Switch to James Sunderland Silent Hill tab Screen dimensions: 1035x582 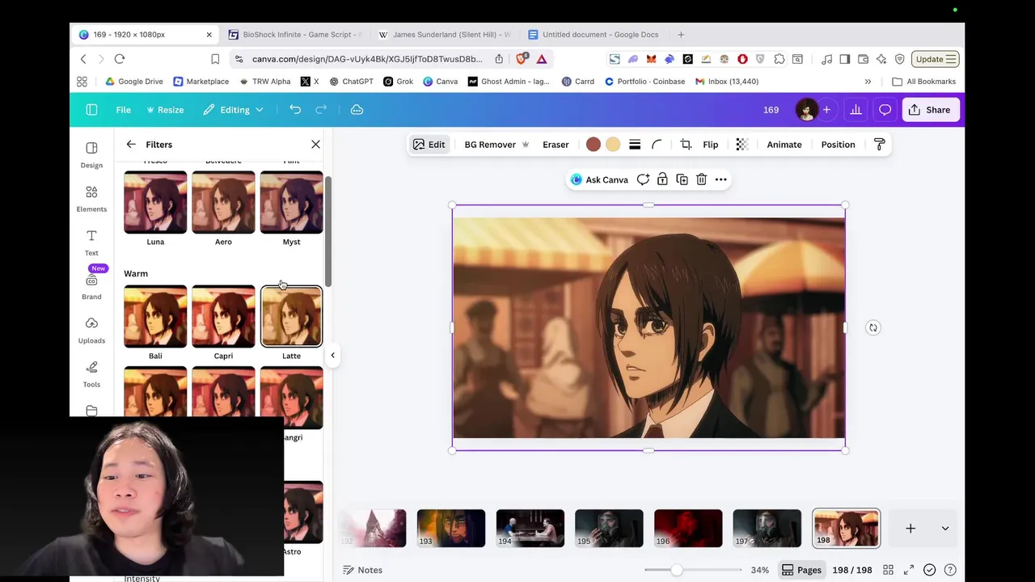point(445,35)
